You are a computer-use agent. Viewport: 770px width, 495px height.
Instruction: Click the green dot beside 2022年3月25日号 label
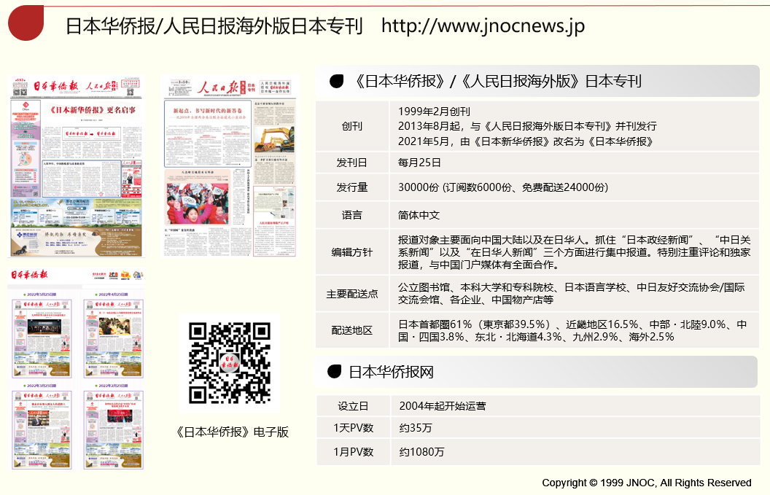click(x=24, y=295)
